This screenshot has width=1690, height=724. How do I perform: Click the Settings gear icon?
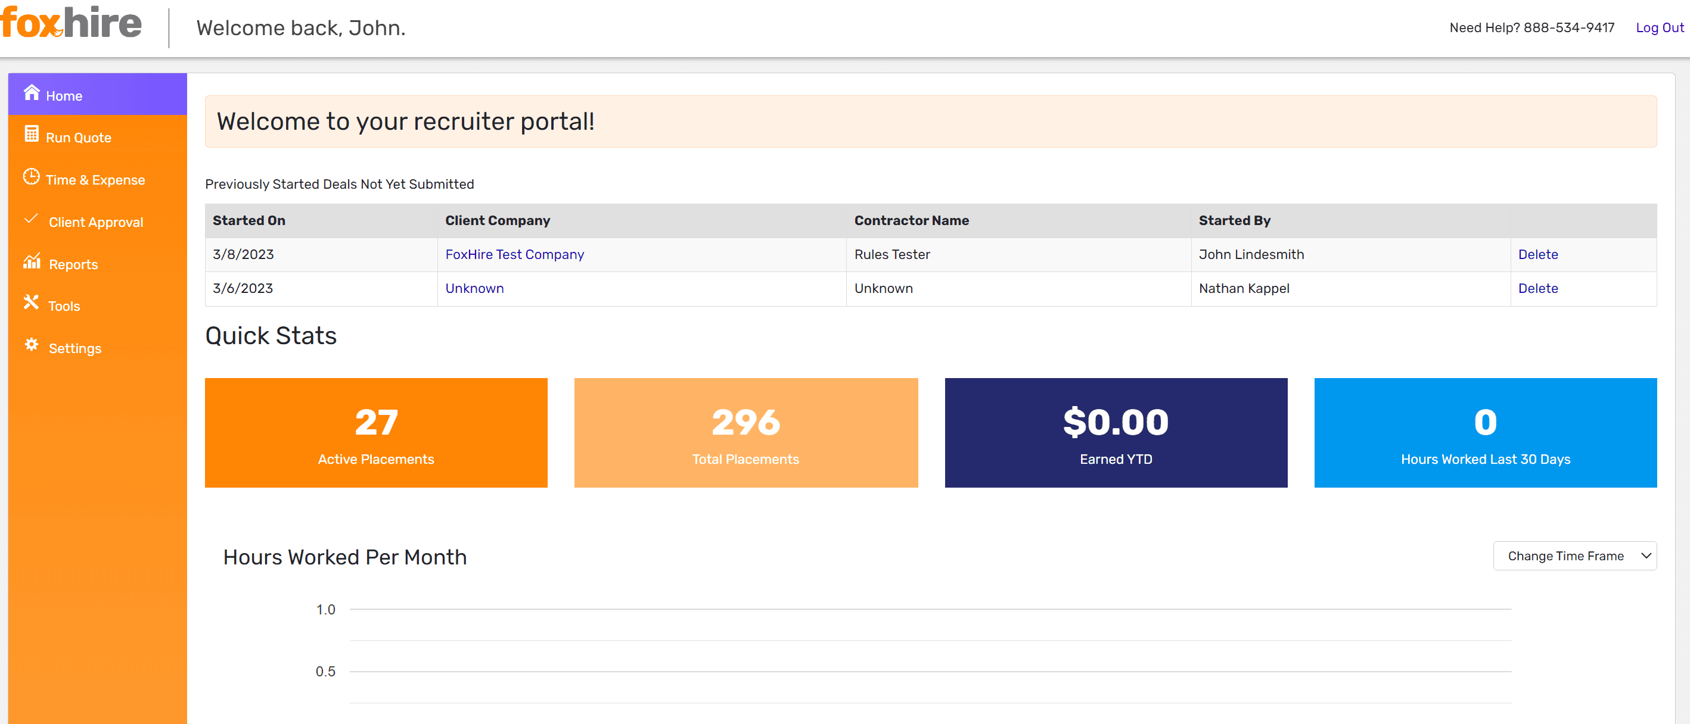click(x=32, y=345)
